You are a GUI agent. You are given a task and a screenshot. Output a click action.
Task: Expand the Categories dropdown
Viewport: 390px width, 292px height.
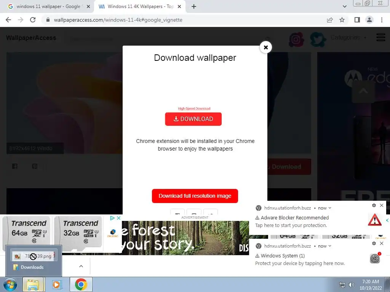point(348,38)
